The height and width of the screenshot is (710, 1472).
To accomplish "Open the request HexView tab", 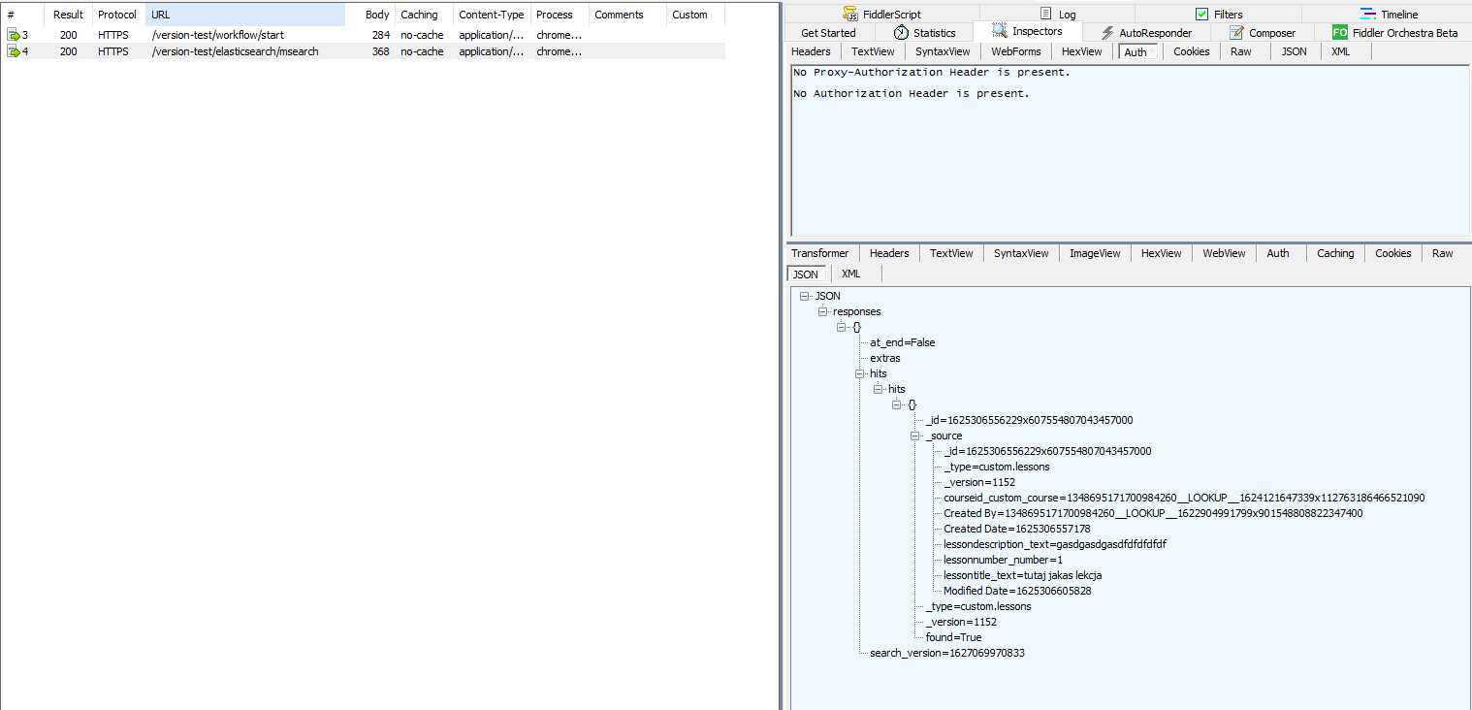I will pos(1081,51).
